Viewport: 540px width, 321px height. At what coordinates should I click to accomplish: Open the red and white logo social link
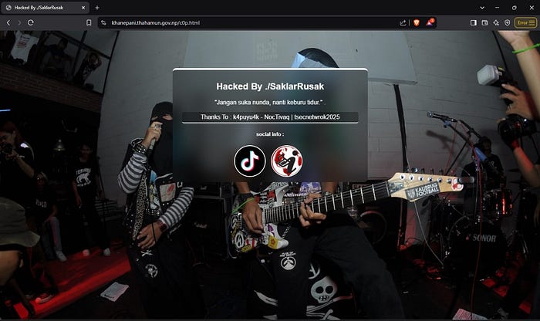[286, 160]
